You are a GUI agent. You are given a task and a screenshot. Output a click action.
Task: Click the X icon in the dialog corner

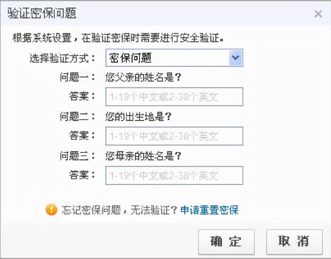tap(318, 14)
